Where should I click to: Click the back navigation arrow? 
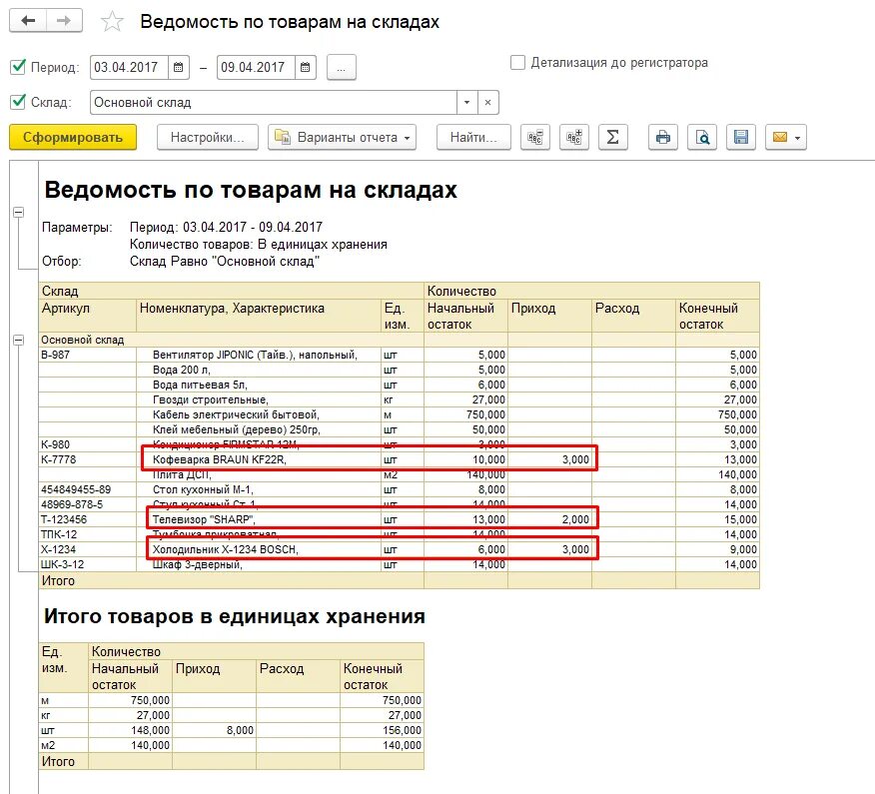point(28,21)
